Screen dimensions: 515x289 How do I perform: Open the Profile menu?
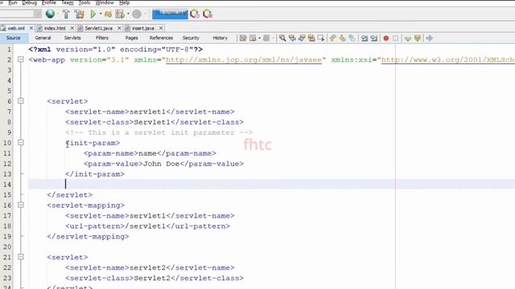(48, 2)
